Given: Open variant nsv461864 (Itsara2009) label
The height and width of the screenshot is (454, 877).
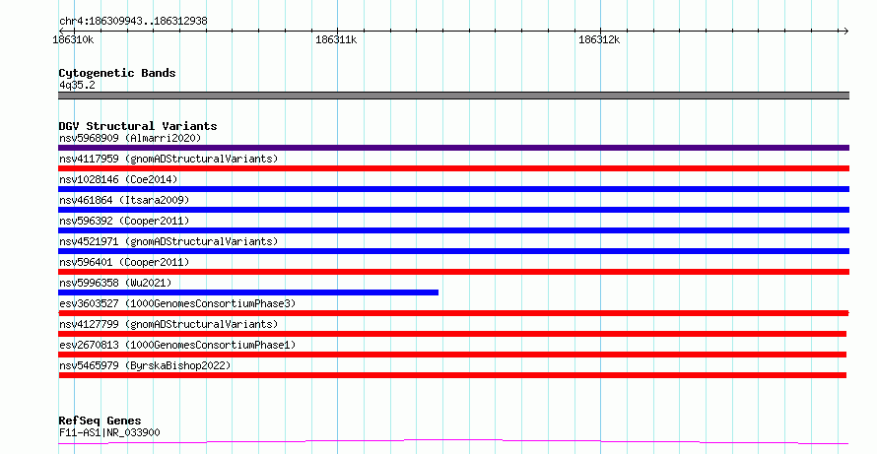Looking at the screenshot, I should 124,200.
